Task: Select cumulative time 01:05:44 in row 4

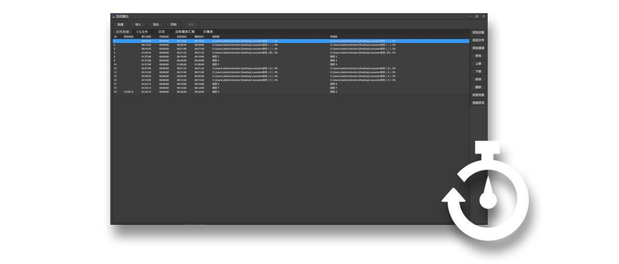Action: [146, 52]
